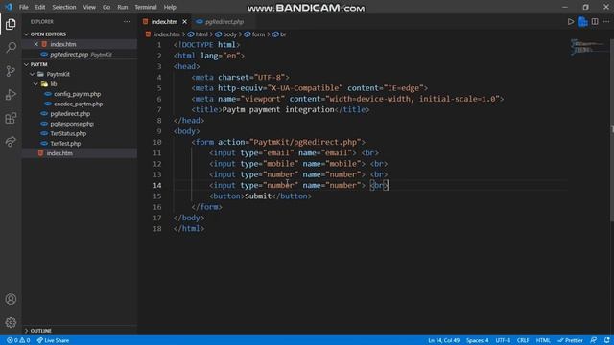
Task: Collapse the PaytmKit folder
Action: point(32,74)
